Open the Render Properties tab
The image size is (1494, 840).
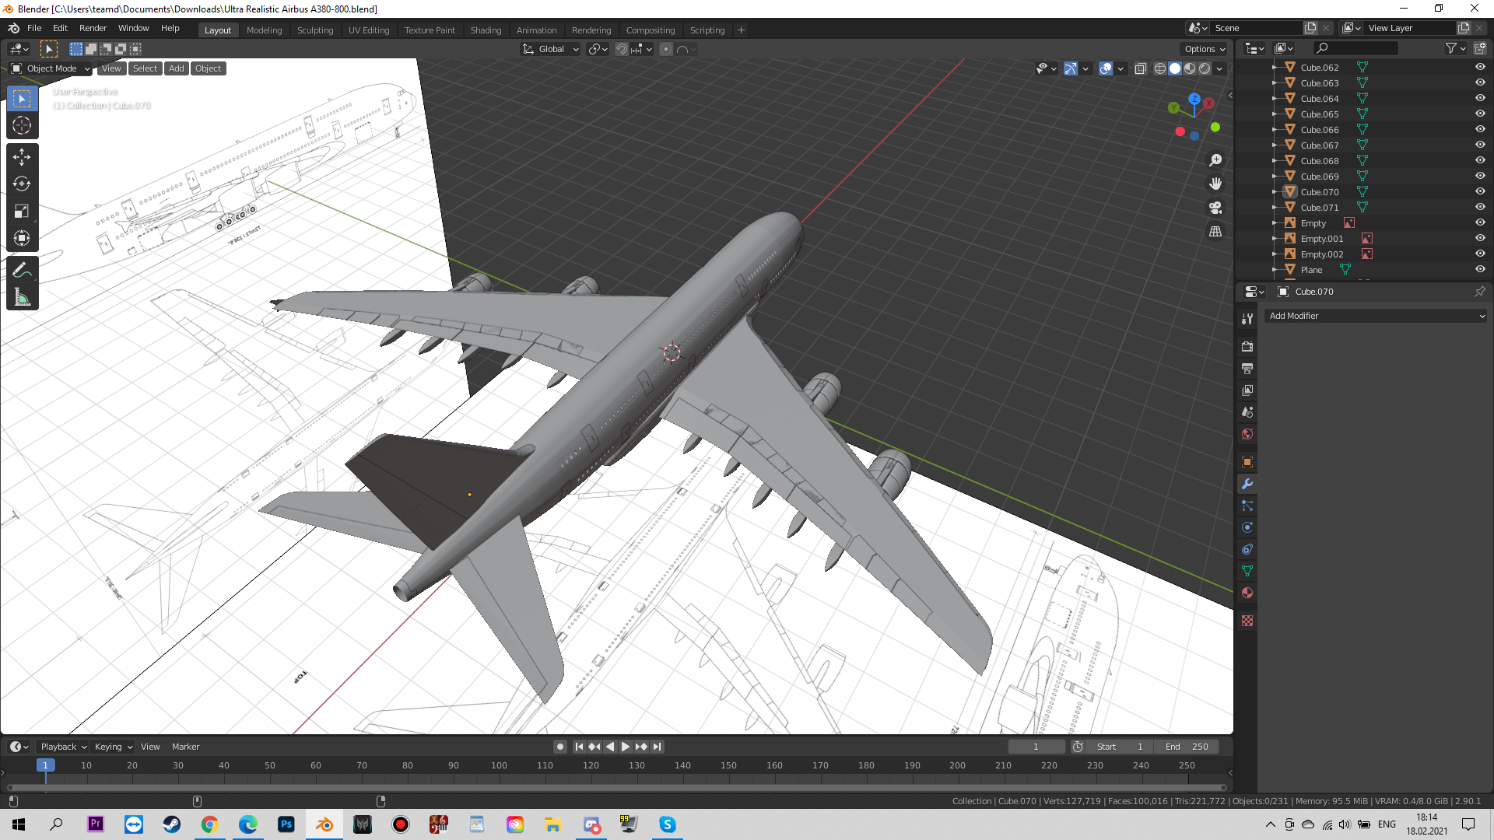point(1247,347)
